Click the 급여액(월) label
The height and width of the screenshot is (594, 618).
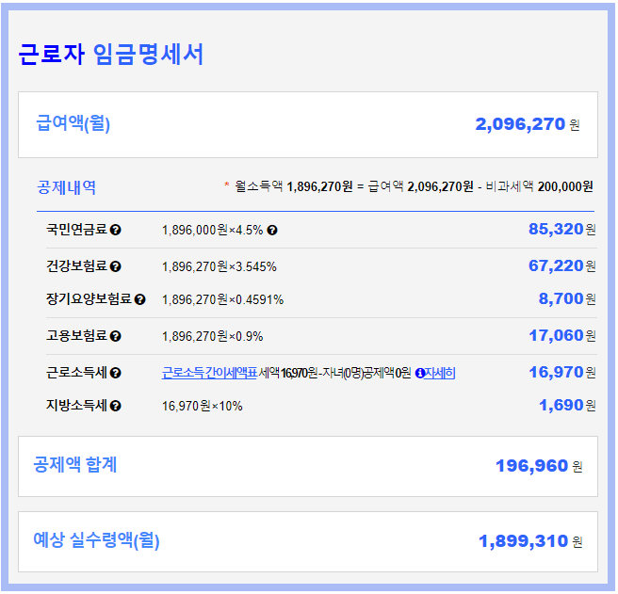(73, 123)
